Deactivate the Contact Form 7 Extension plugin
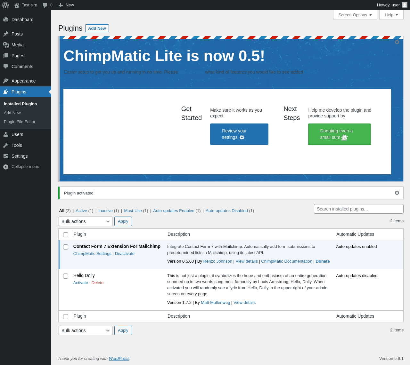 tap(125, 254)
